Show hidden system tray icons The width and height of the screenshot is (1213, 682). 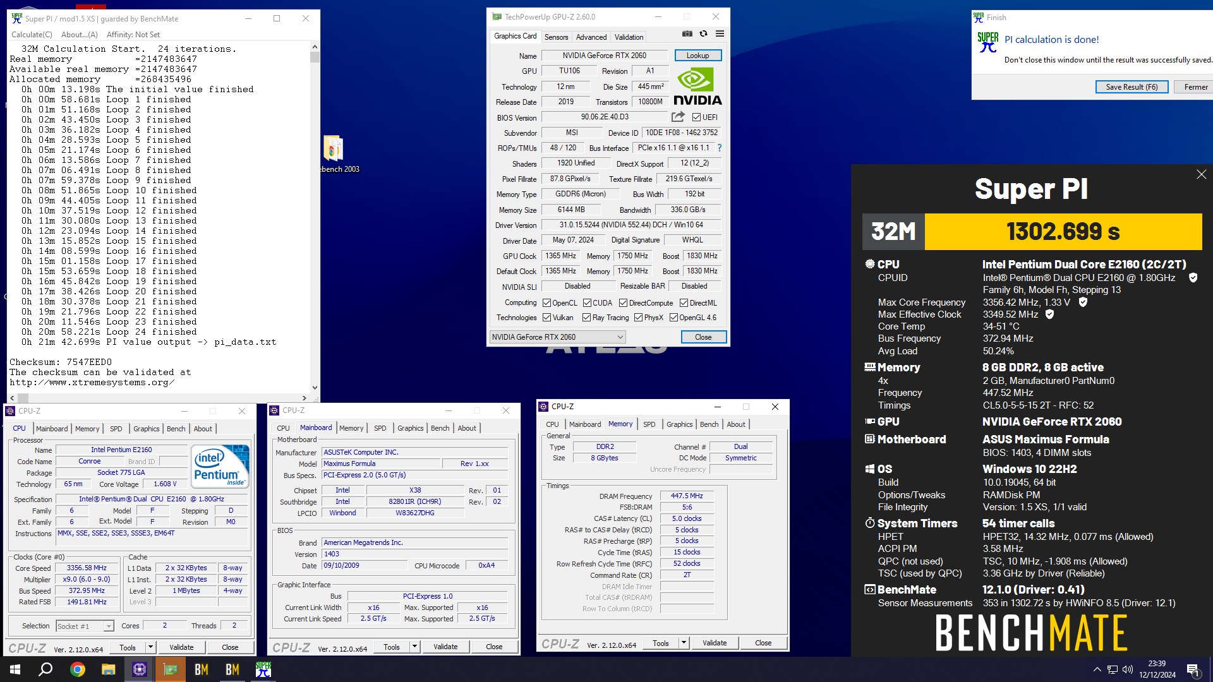1097,669
